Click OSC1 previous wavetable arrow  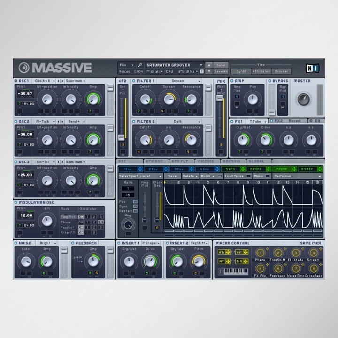(x=58, y=81)
